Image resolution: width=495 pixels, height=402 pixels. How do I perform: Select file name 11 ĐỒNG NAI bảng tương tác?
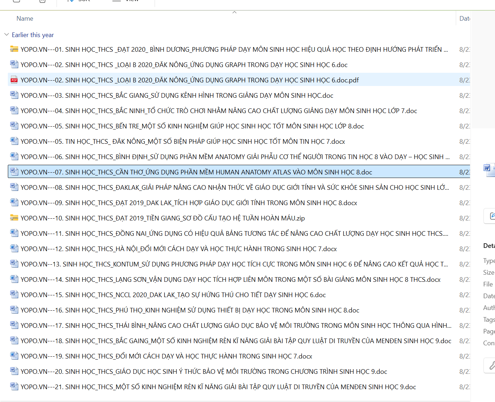click(234, 233)
